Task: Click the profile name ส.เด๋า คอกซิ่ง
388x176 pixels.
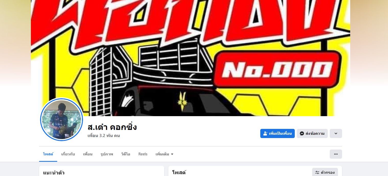Action: pyautogui.click(x=112, y=127)
